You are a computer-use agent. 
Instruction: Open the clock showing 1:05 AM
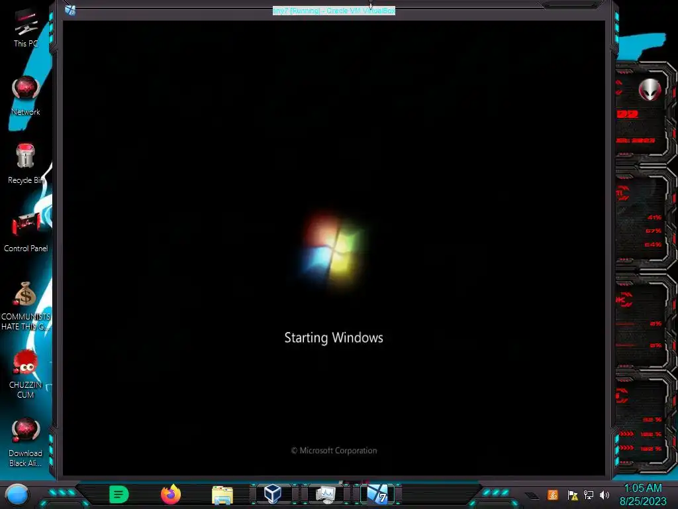click(x=643, y=494)
